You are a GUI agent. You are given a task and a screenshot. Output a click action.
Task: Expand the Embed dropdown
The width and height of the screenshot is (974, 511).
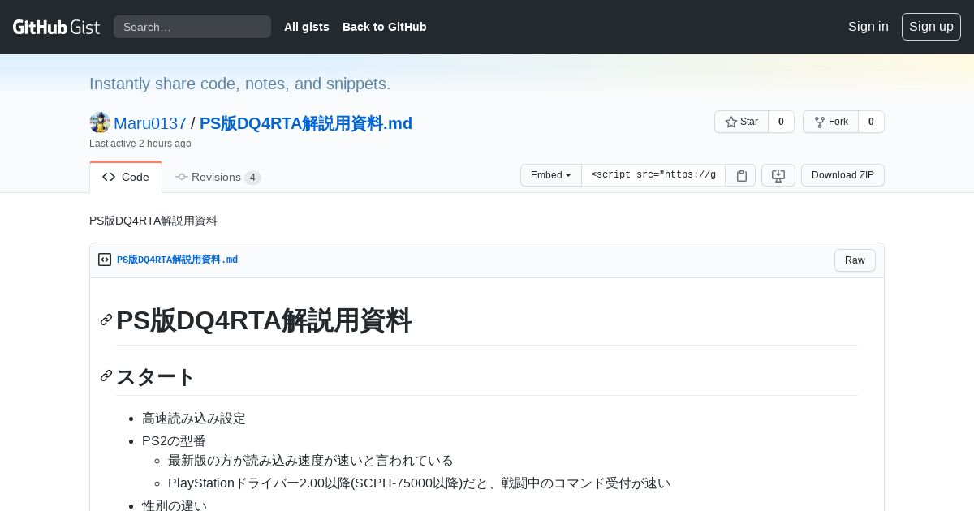click(551, 175)
